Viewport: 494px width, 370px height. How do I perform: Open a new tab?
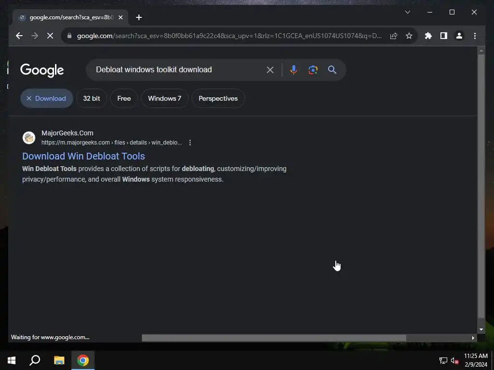pyautogui.click(x=139, y=17)
